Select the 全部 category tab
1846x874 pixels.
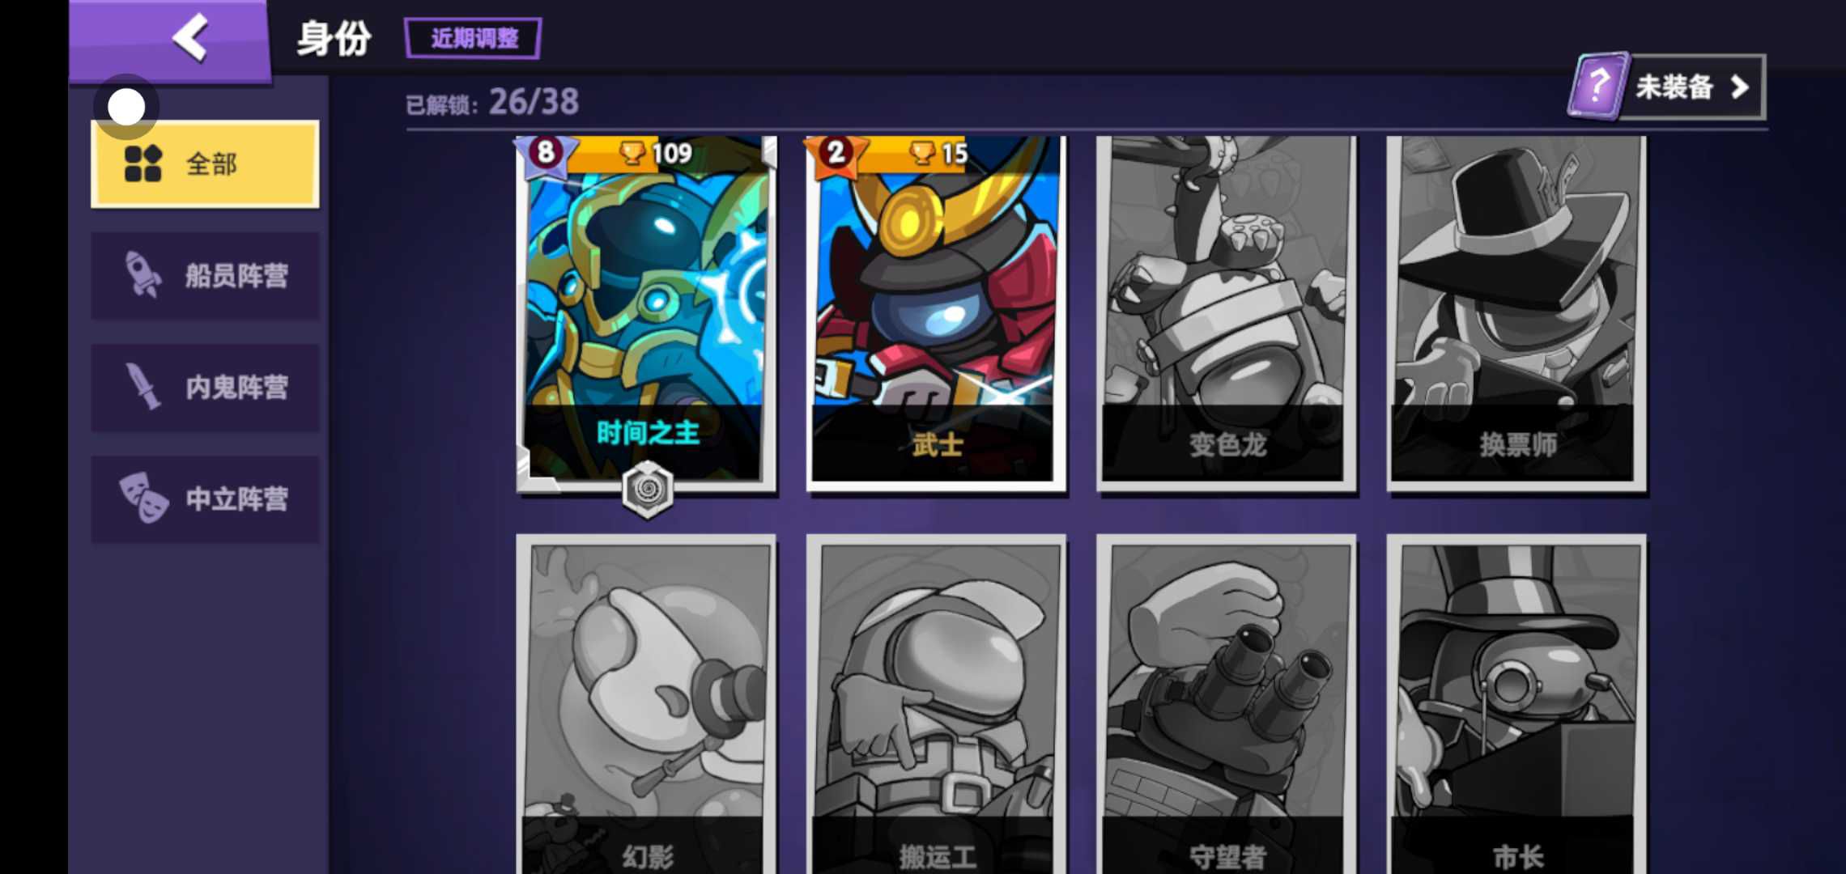(x=205, y=164)
